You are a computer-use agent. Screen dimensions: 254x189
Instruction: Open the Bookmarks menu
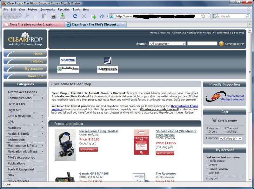pos(48,10)
